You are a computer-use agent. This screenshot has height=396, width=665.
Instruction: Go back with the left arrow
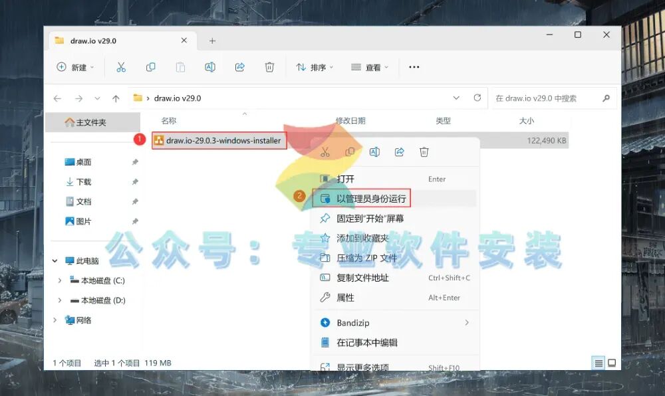57,98
